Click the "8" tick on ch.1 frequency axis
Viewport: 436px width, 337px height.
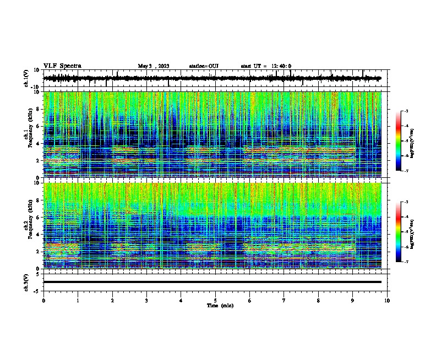pos(38,109)
